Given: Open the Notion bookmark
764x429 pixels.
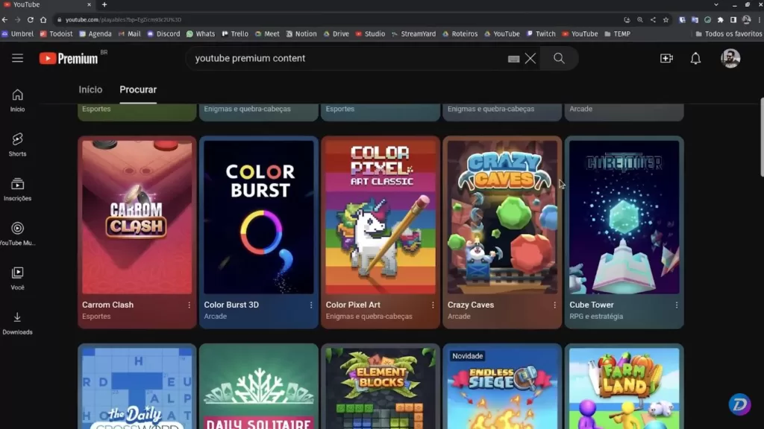Looking at the screenshot, I should (301, 34).
